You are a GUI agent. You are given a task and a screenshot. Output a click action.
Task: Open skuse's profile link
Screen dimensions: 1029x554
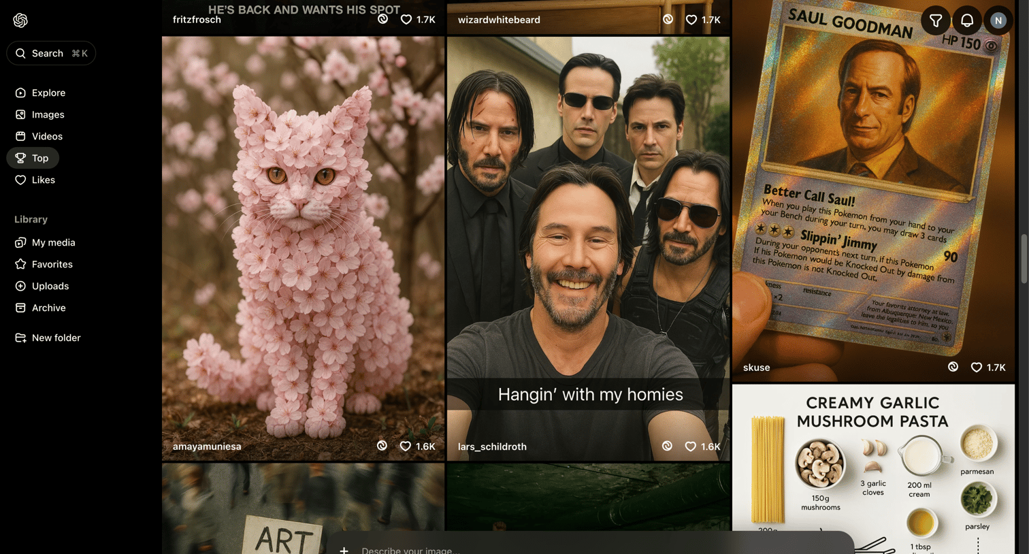click(757, 368)
